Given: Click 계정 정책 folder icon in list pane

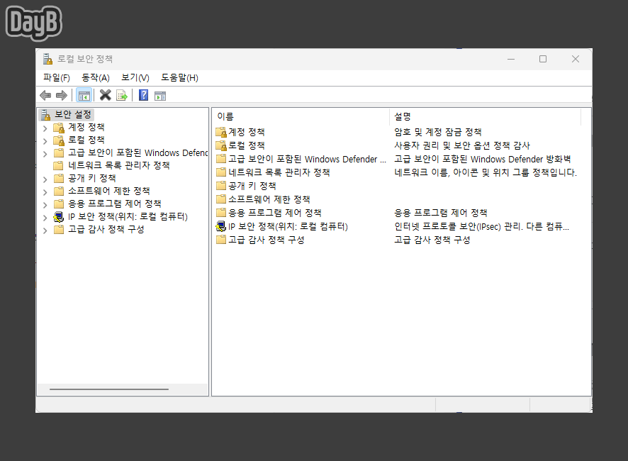Looking at the screenshot, I should [221, 133].
